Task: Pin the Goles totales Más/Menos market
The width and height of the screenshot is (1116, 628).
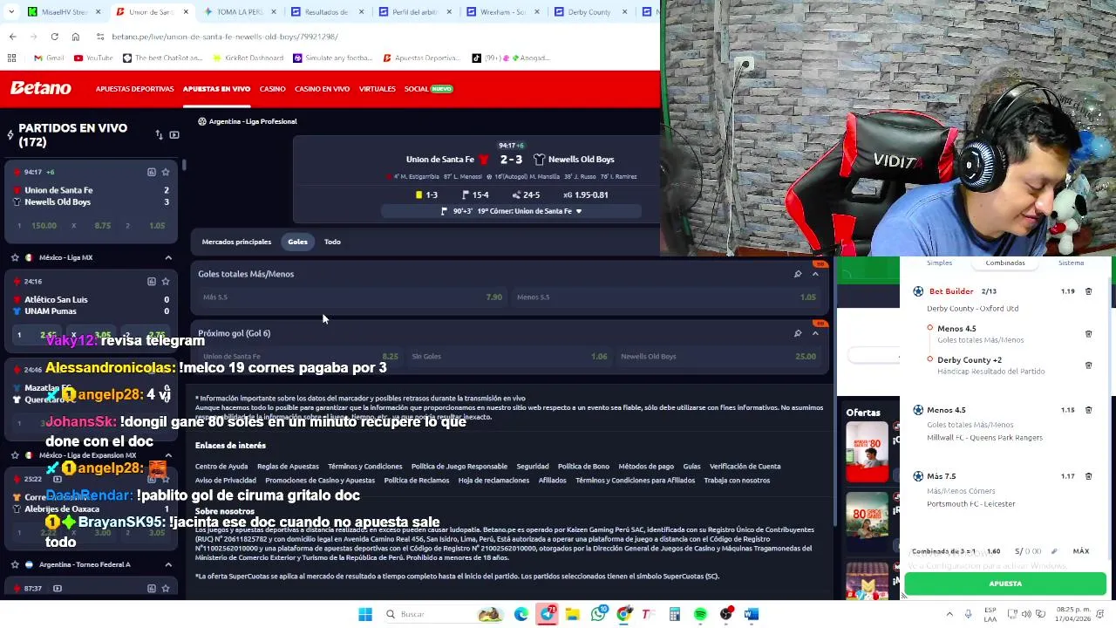Action: coord(797,274)
